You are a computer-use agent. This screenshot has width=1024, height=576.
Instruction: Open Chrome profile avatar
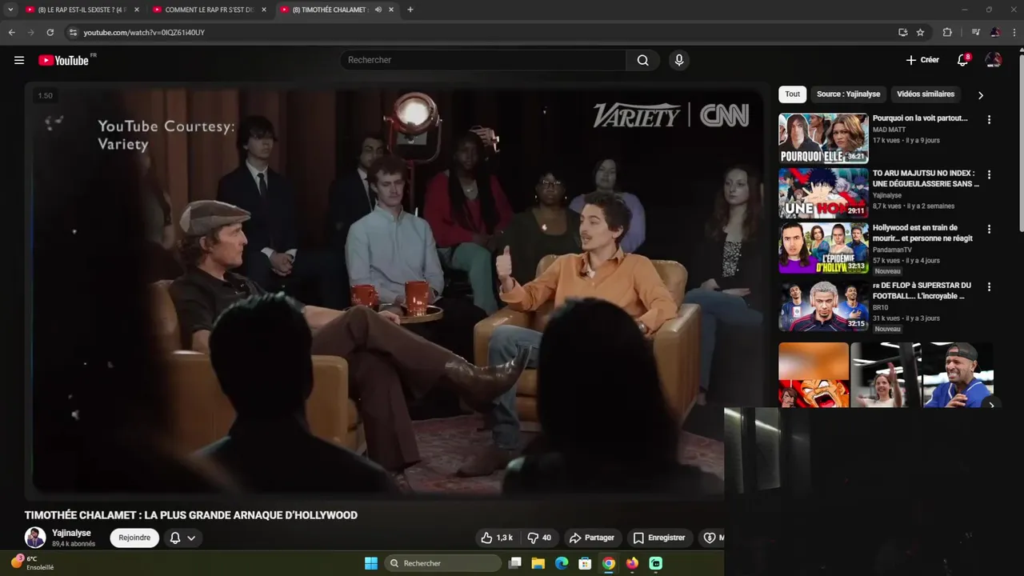tap(995, 32)
